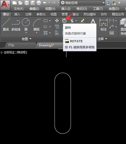Click the save to mobile device icon
Viewport: 126px width, 144px height.
[108, 3]
